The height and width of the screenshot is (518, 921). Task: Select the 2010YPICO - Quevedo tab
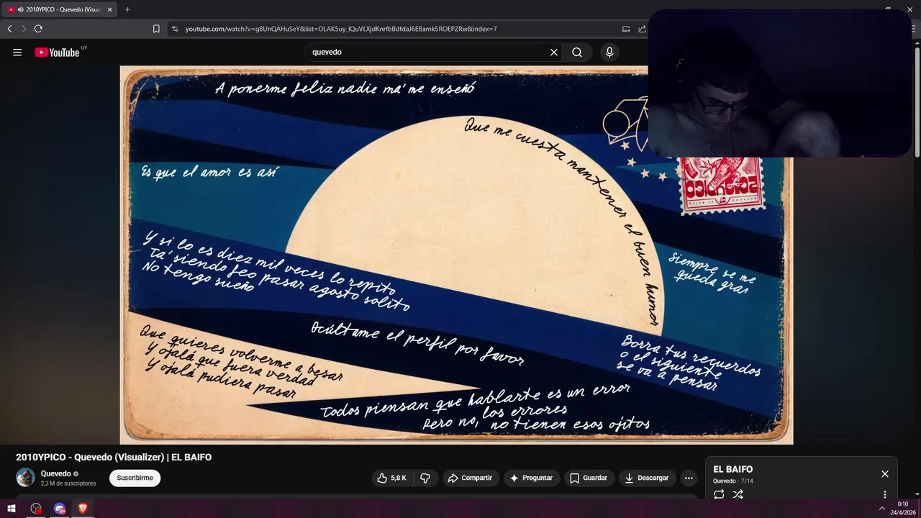pyautogui.click(x=59, y=9)
